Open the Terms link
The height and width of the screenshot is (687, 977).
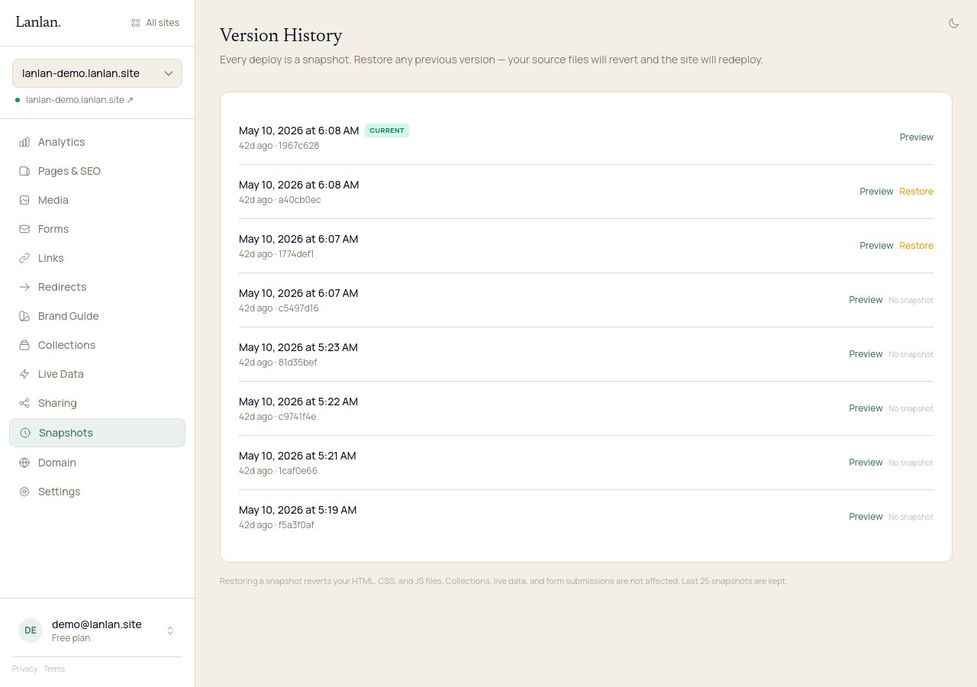point(53,669)
